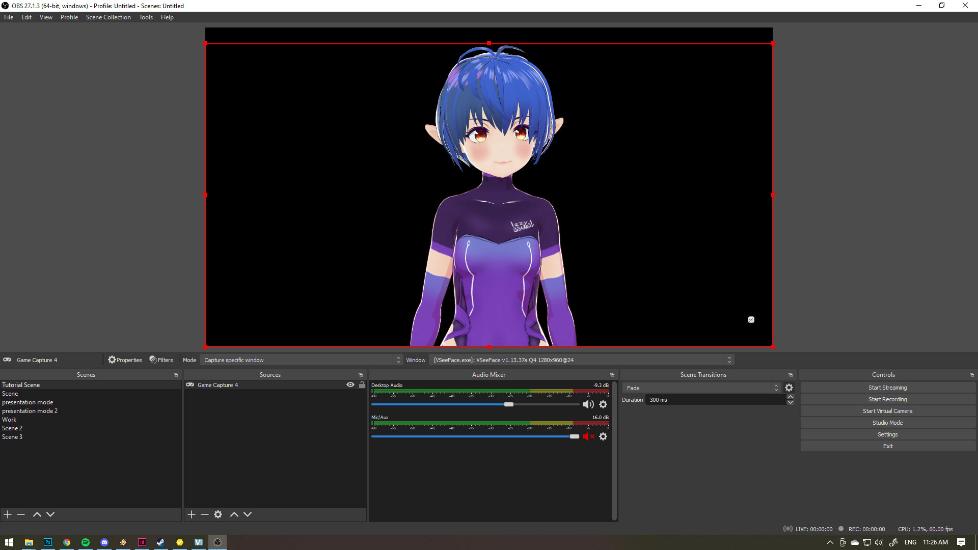Open Desktop Audio settings gear
Image resolution: width=978 pixels, height=550 pixels.
(x=603, y=404)
